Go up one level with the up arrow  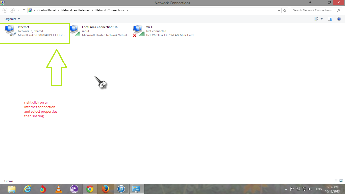[x=24, y=10]
